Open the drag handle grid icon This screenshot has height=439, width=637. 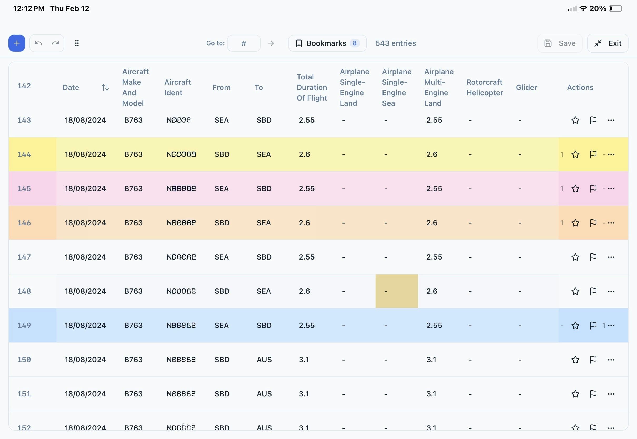77,43
